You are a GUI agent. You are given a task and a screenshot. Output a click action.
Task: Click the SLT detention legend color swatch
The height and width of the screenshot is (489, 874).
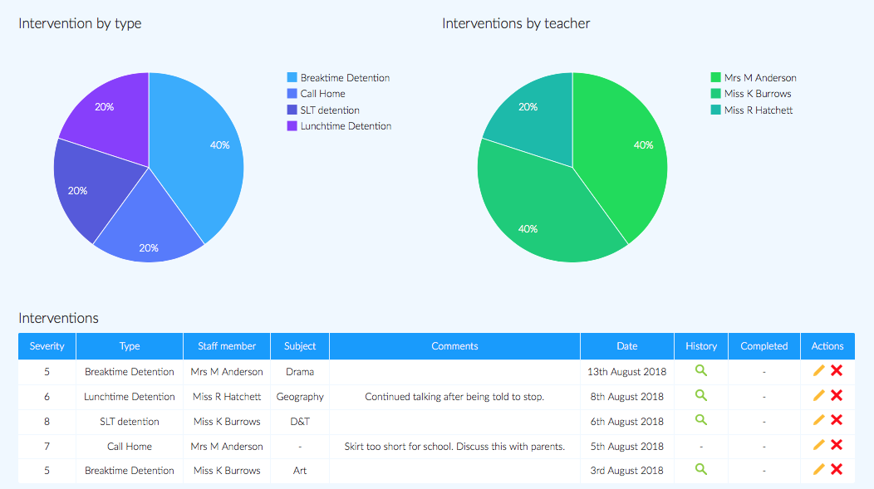[292, 110]
